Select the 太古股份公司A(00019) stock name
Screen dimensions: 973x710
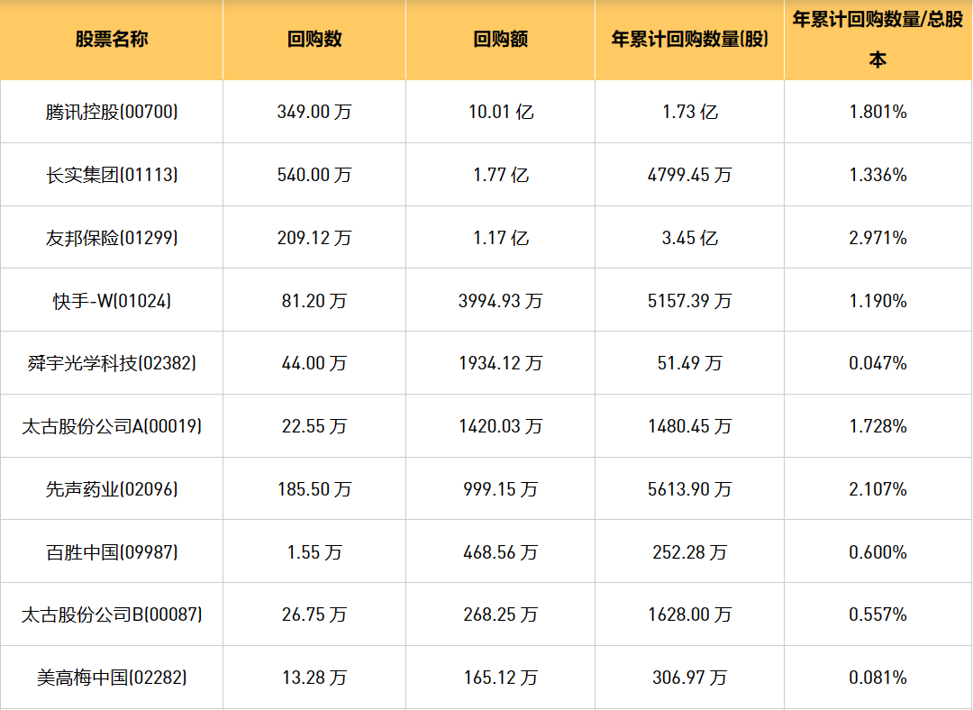pyautogui.click(x=112, y=426)
